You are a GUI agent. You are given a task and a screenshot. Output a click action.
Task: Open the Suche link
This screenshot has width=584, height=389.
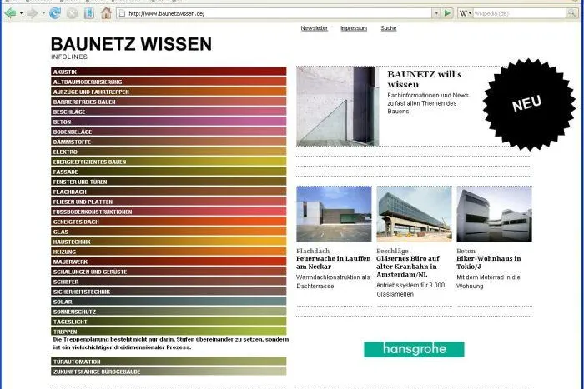pos(389,28)
